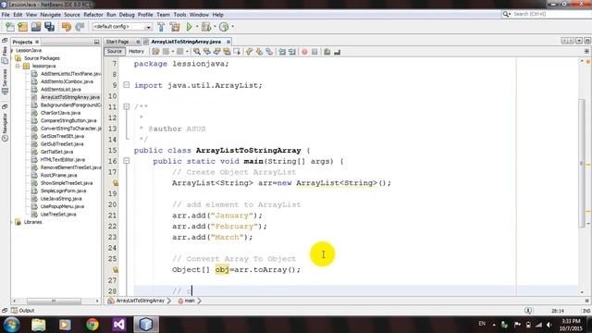592x333 pixels.
Task: Collapse the lessionjava package node
Action: [x=18, y=66]
